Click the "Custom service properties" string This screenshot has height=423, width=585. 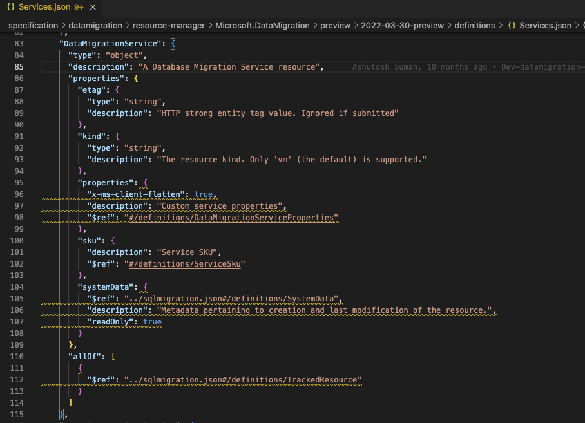pyautogui.click(x=220, y=206)
